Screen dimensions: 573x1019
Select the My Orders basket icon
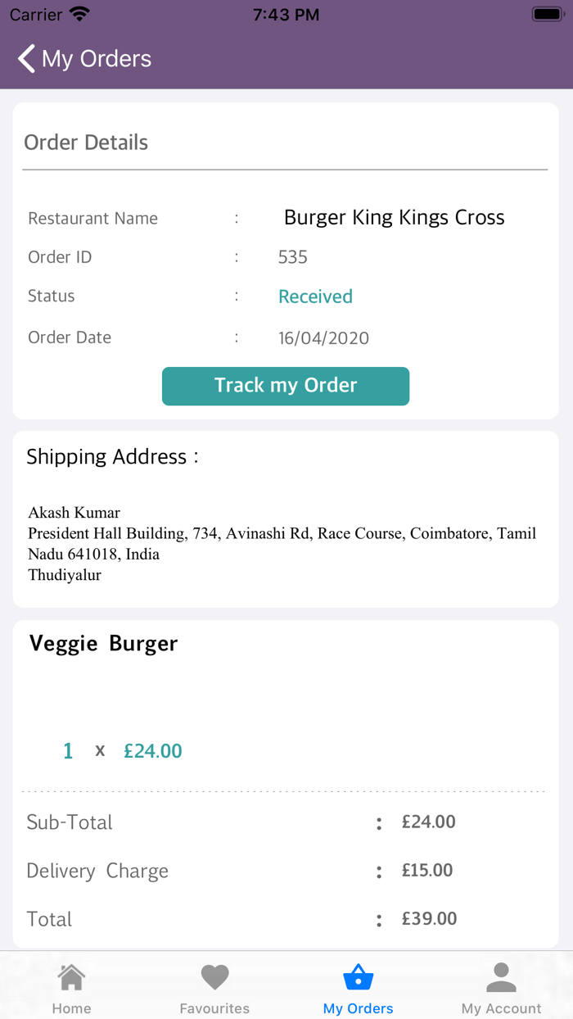tap(359, 977)
